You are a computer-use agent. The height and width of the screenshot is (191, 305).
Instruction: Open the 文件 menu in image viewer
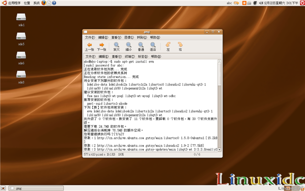coord(90,37)
